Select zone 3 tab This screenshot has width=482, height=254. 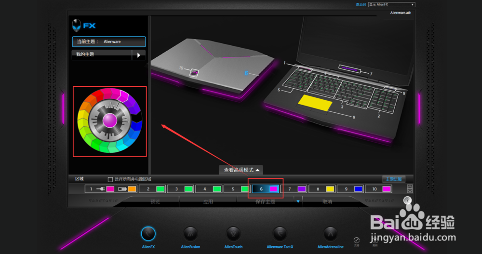[x=180, y=189]
